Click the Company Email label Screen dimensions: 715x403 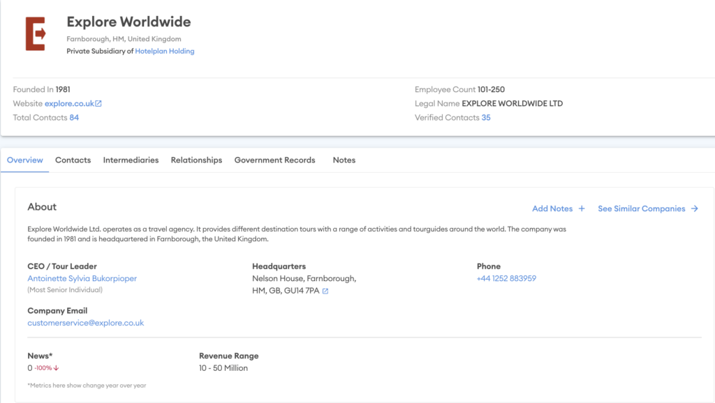[x=57, y=310]
